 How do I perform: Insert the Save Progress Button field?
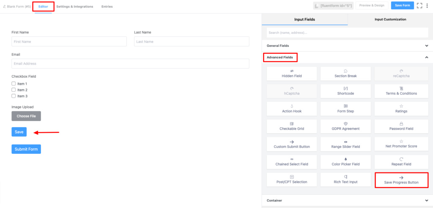(x=401, y=180)
